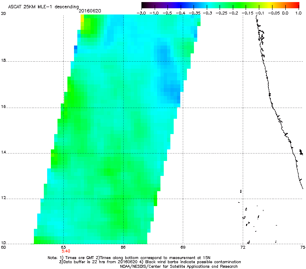Click the colorbar label -0.4
306x269 pixels.
[181, 13]
